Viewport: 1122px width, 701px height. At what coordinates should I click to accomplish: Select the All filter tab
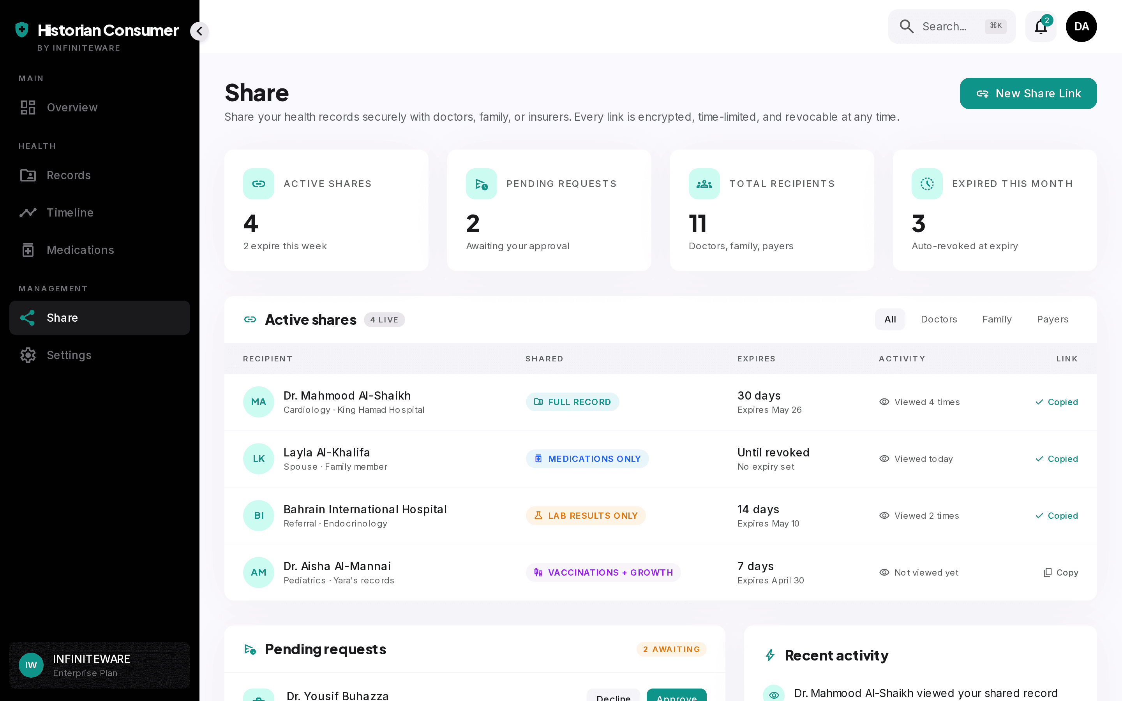click(890, 319)
